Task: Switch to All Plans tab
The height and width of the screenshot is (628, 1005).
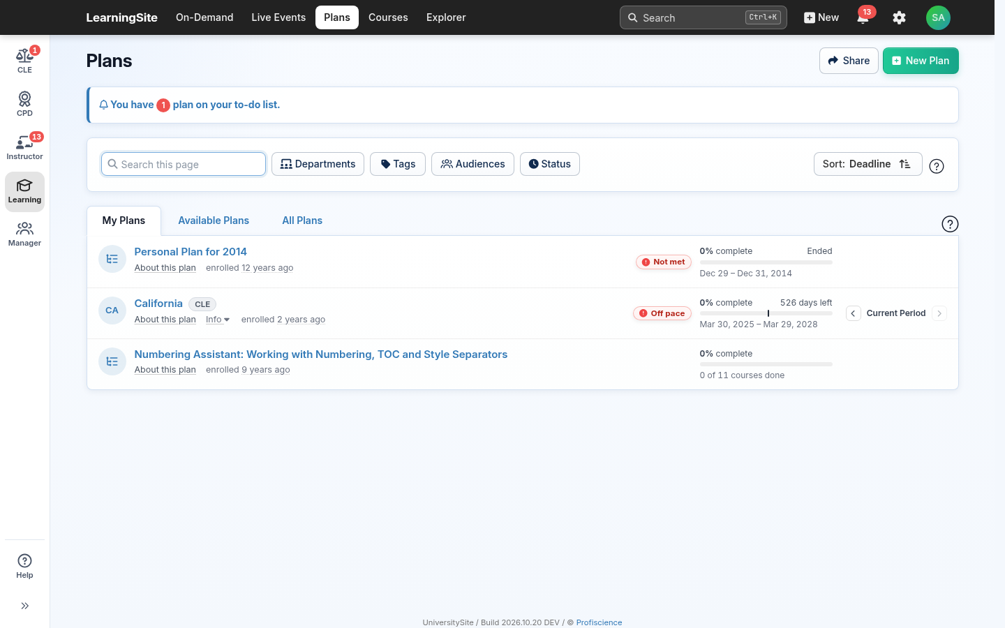Action: click(x=302, y=220)
